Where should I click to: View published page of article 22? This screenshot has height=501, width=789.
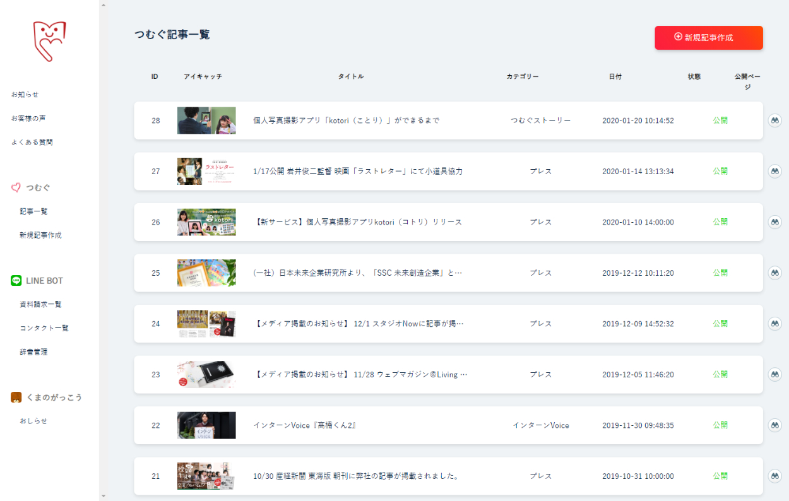tap(774, 425)
